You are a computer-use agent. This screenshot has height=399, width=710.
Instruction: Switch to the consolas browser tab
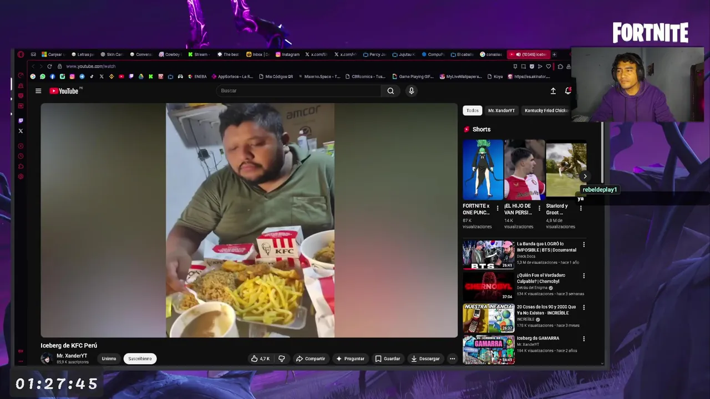point(491,54)
